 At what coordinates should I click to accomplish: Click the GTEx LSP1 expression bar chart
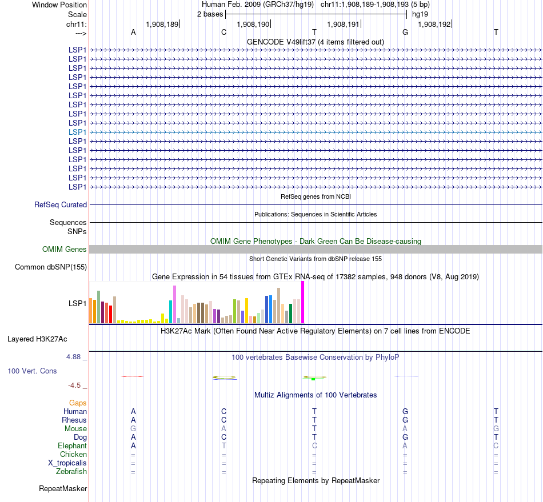(x=197, y=302)
